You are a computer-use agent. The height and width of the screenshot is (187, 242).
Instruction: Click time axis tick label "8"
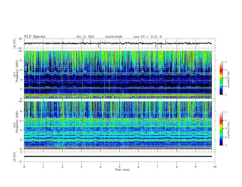177,167
